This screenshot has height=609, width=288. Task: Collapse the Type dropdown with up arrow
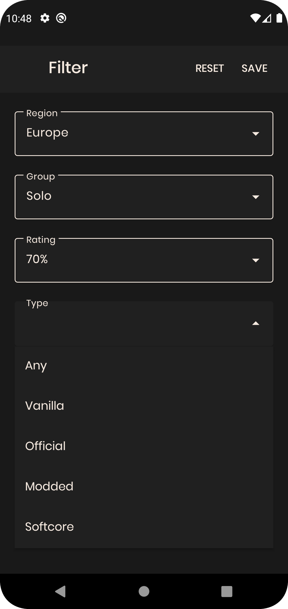click(x=256, y=323)
